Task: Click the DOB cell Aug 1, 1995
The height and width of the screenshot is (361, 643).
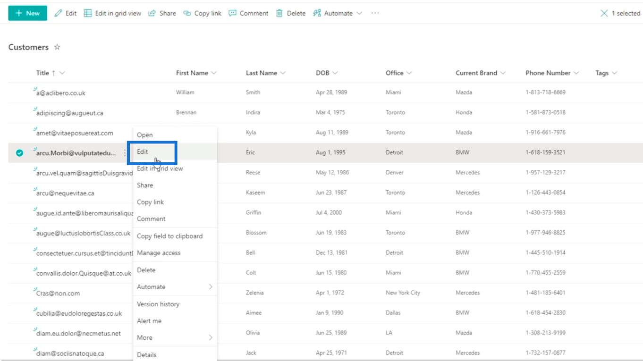Action: (331, 152)
